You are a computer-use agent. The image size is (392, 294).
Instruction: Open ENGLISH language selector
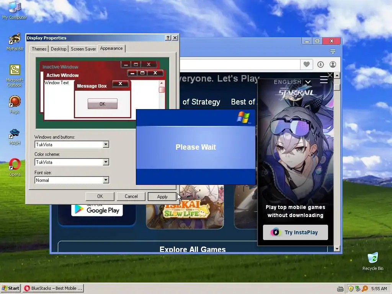[292, 82]
